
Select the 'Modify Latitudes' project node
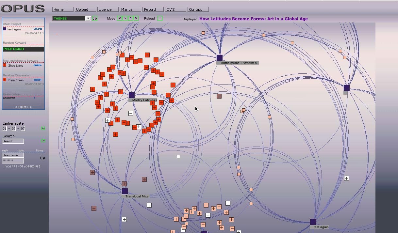coord(132,95)
